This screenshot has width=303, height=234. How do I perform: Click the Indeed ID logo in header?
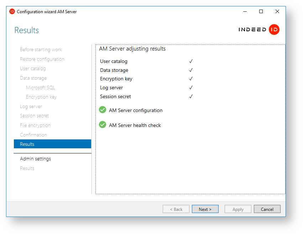click(x=259, y=30)
